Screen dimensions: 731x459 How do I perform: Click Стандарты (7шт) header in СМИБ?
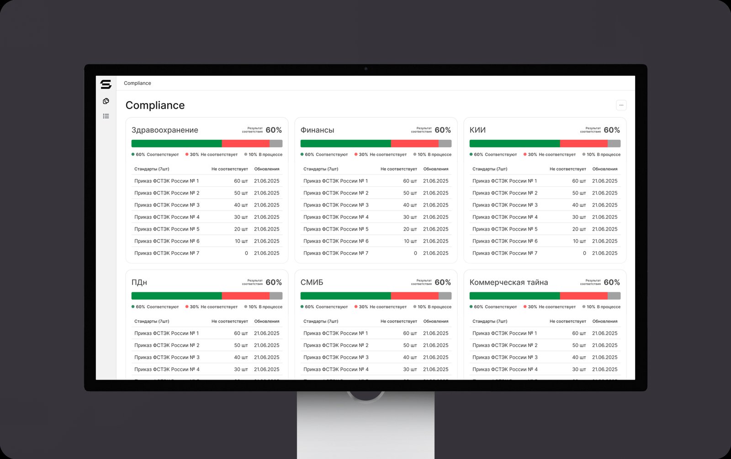pos(321,322)
